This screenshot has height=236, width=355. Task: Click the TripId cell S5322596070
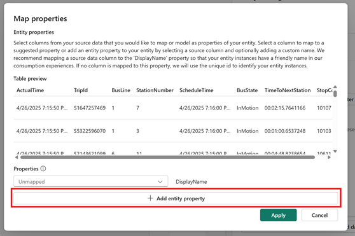(x=90, y=131)
